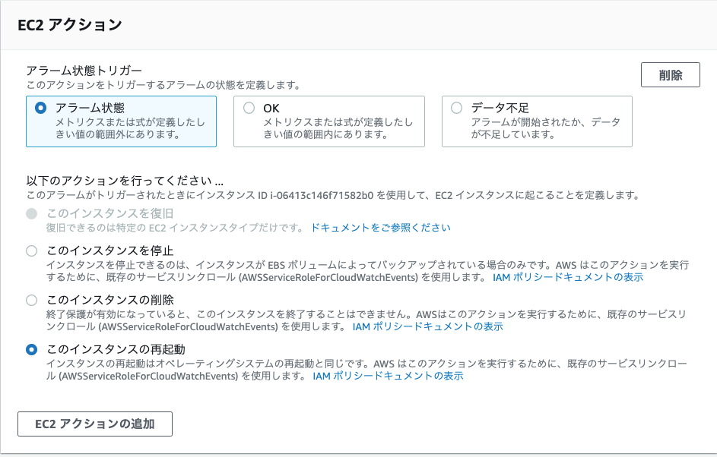The image size is (717, 457).
Task: Click the instance ID i-06413c146f71582b0 description line
Action: point(333,195)
